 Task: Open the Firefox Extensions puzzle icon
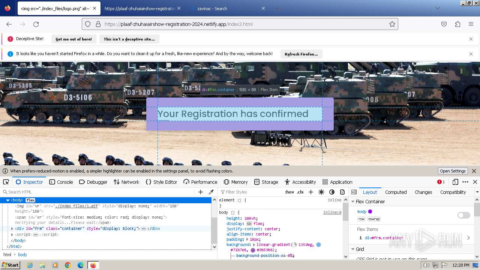pos(457,24)
